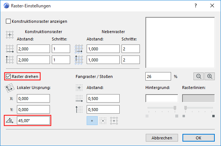221x146 pixels.
Task: Click the Rasterlinien brightness slider handle
Action: 186,108
